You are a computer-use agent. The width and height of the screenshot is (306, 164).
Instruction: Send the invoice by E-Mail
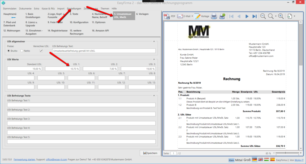coord(184,16)
